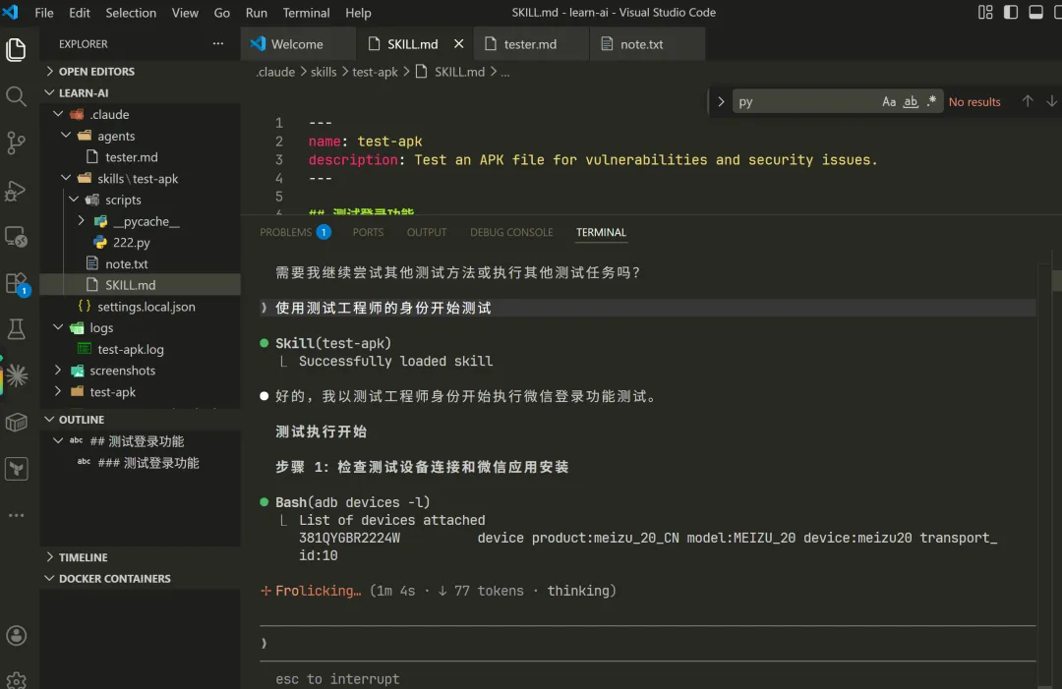Toggle Match Case in find widget
Image resolution: width=1062 pixels, height=689 pixels.
889,102
